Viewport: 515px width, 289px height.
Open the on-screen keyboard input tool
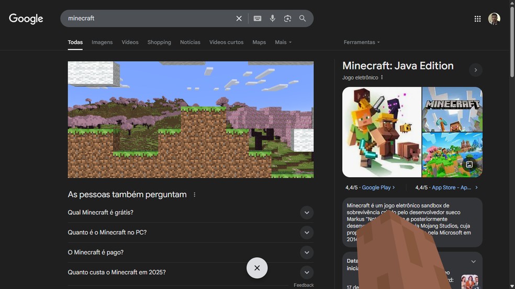257,19
